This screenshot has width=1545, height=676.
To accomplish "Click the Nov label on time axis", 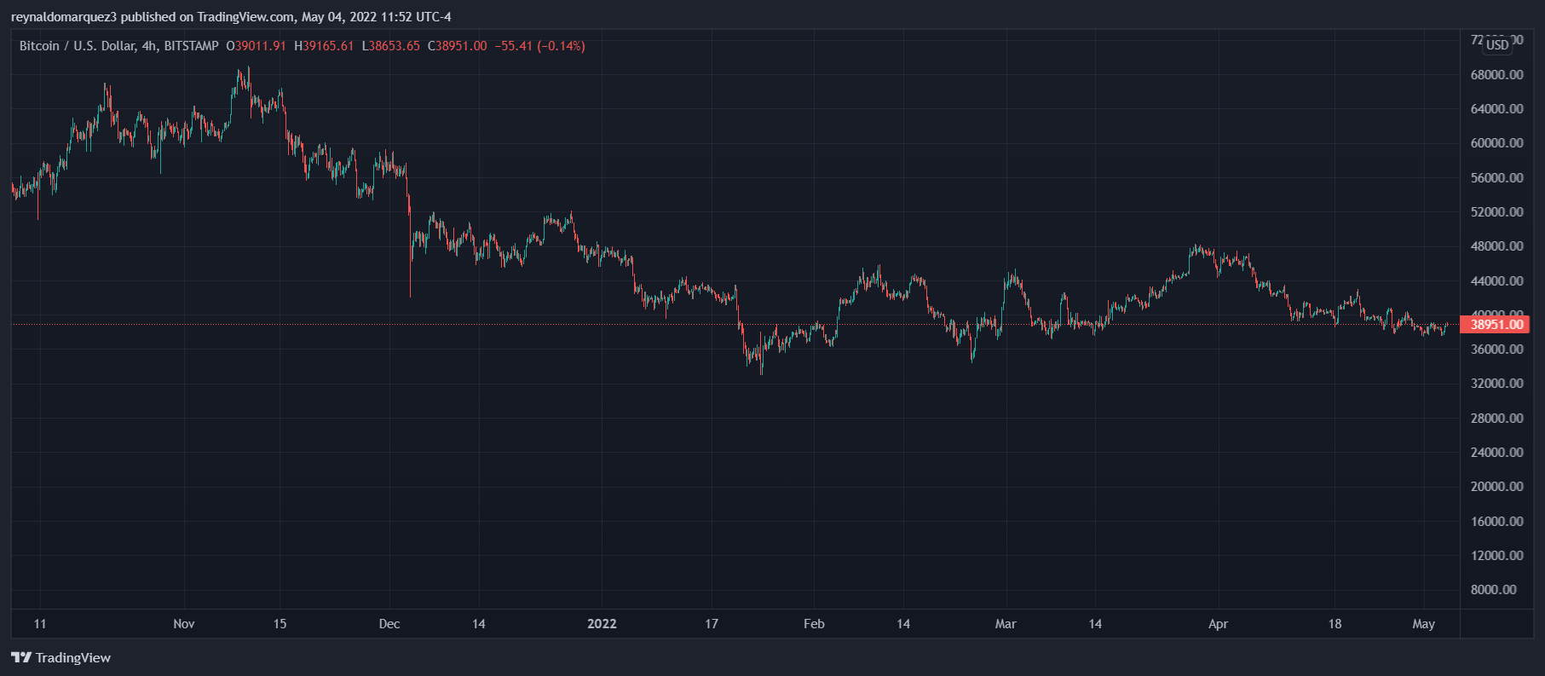I will [x=184, y=624].
